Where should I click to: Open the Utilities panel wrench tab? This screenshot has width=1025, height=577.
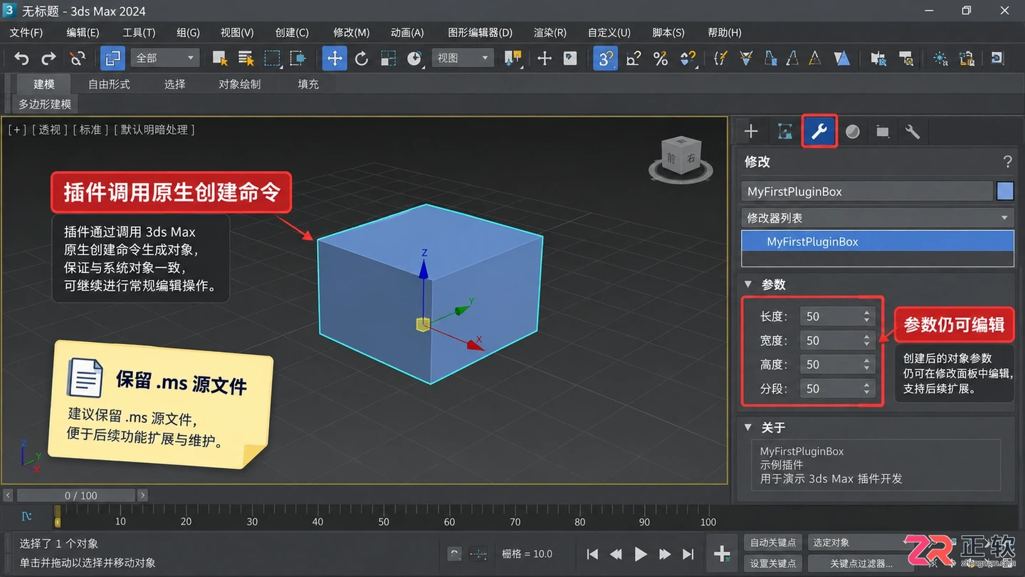coord(913,131)
